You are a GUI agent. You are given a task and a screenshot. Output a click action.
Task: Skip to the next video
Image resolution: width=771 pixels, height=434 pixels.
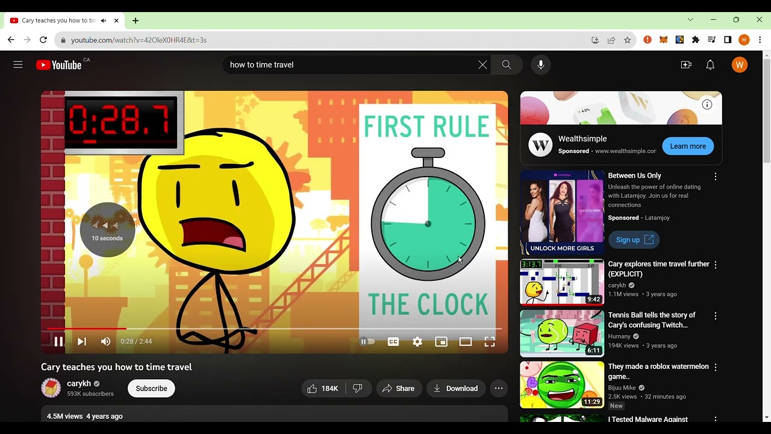coord(82,342)
